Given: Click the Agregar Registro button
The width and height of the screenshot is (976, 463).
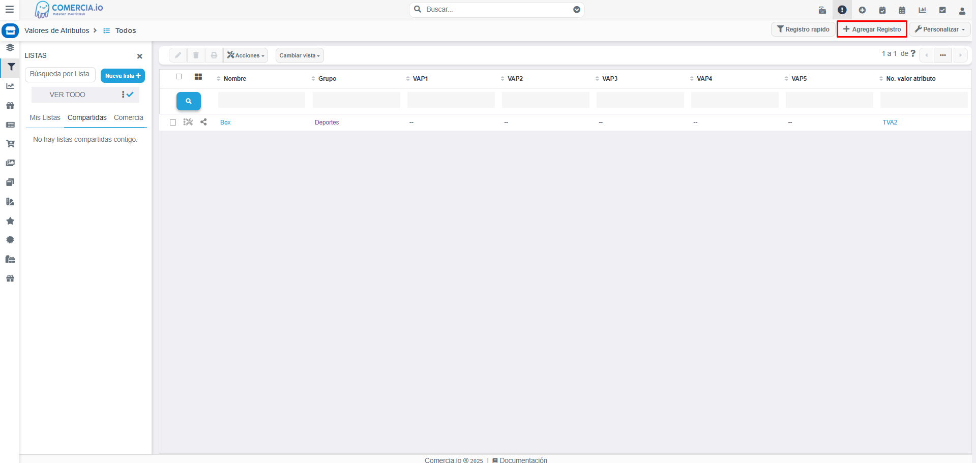Looking at the screenshot, I should point(872,29).
